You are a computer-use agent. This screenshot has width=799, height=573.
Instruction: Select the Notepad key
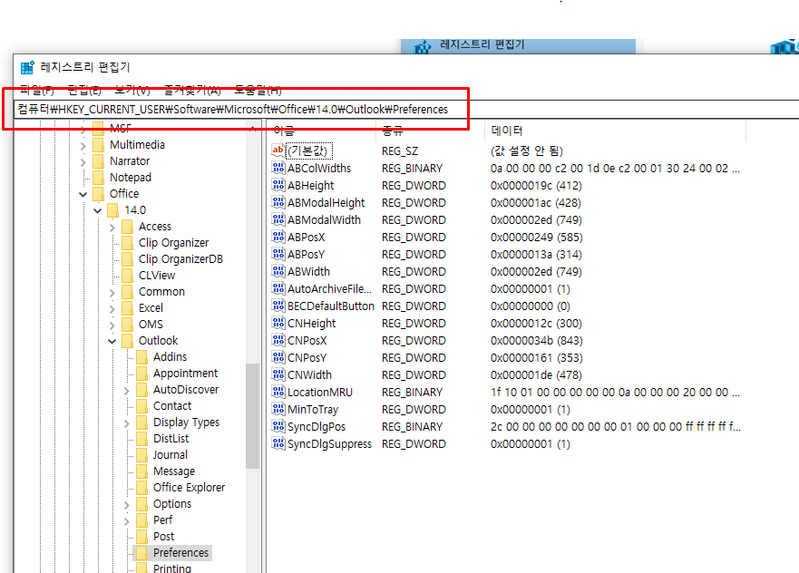tap(131, 177)
